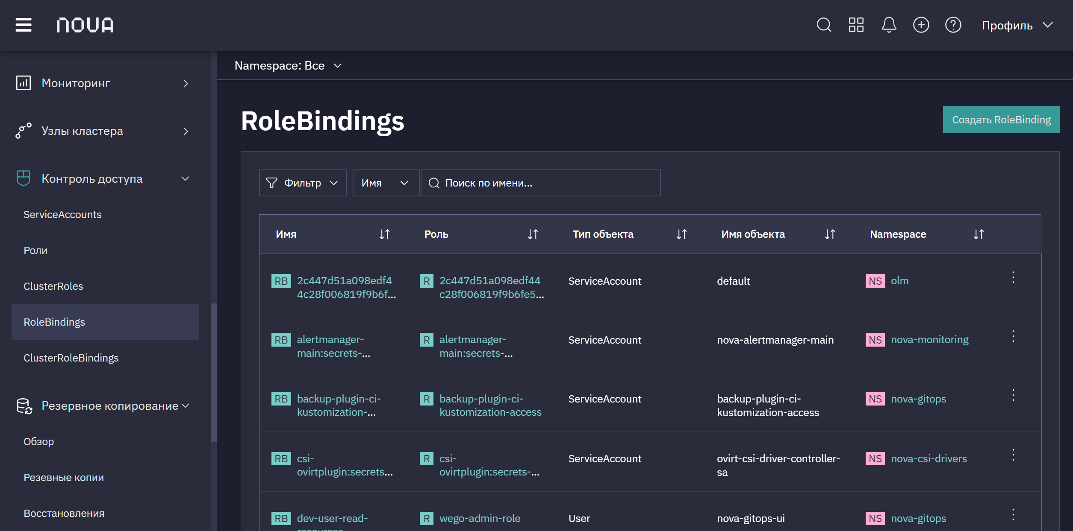Click the Nova logo
This screenshot has height=531, width=1073.
click(85, 25)
